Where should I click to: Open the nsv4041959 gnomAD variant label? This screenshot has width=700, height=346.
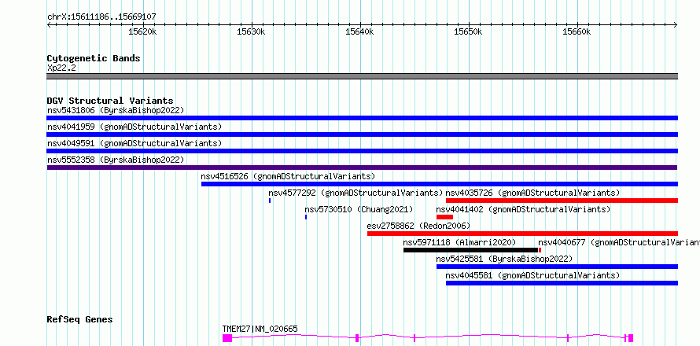[x=134, y=127]
